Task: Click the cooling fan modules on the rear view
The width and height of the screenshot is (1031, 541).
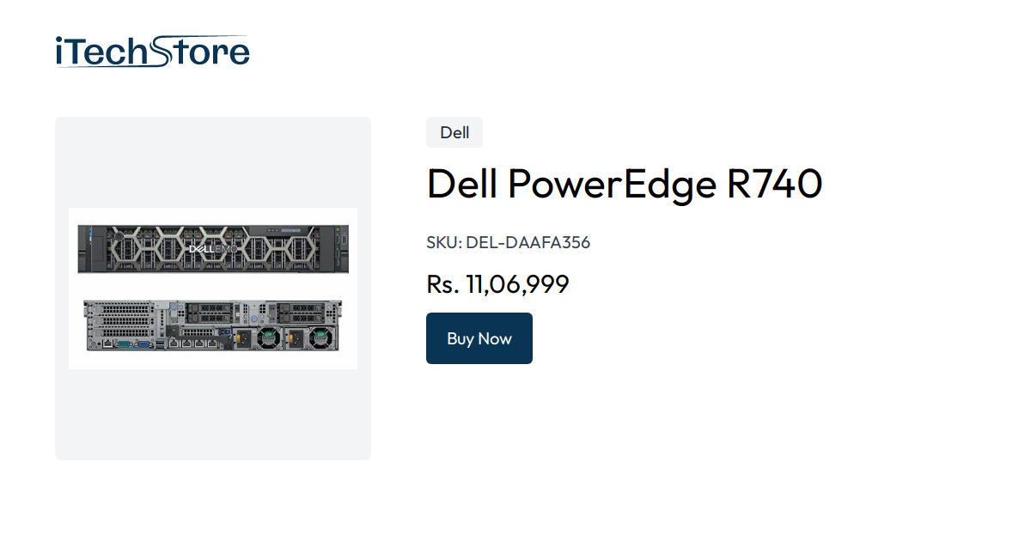Action: tap(268, 337)
